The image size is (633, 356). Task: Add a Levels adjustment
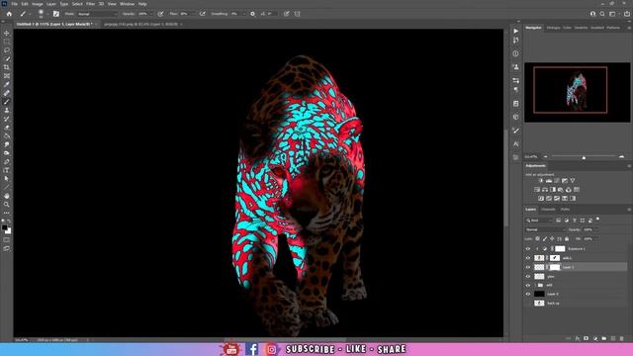point(549,181)
